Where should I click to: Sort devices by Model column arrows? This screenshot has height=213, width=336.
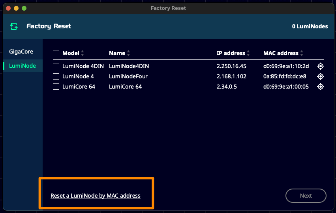coord(83,53)
